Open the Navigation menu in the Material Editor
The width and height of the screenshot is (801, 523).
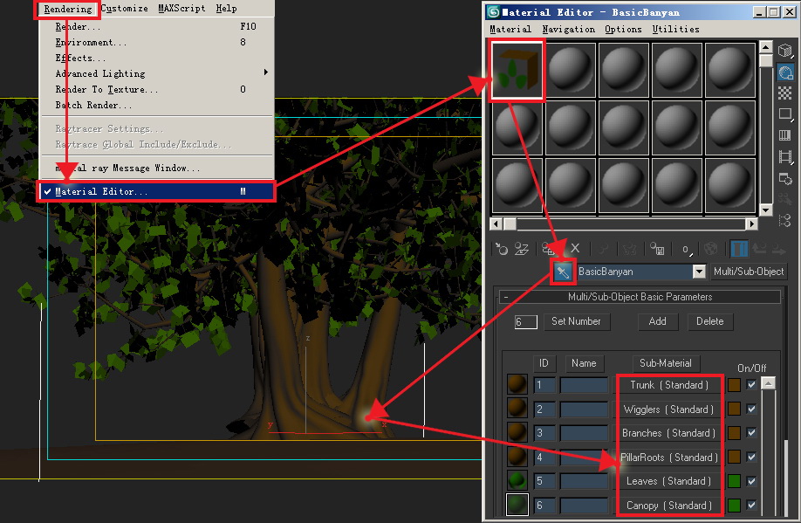[x=569, y=29]
